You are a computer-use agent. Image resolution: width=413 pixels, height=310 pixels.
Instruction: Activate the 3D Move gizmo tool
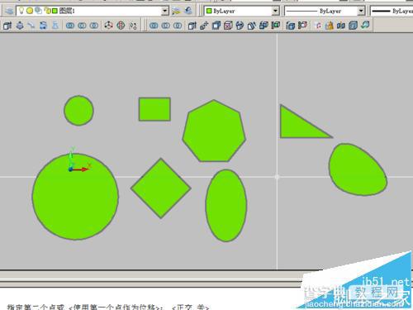coord(108,26)
